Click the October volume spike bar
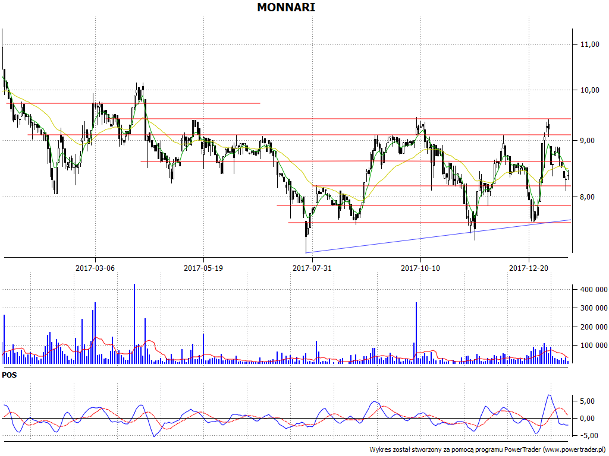Image resolution: width=609 pixels, height=456 pixels. pyautogui.click(x=416, y=332)
